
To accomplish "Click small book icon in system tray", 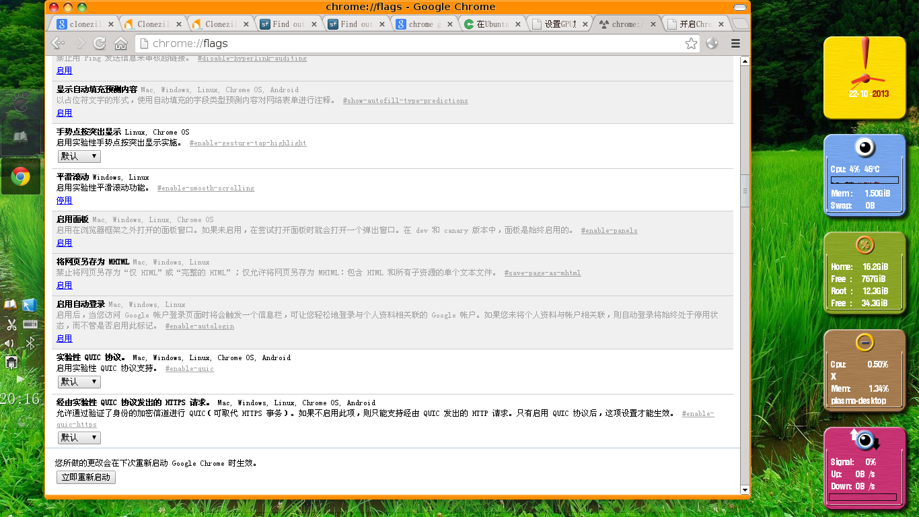I will point(10,305).
